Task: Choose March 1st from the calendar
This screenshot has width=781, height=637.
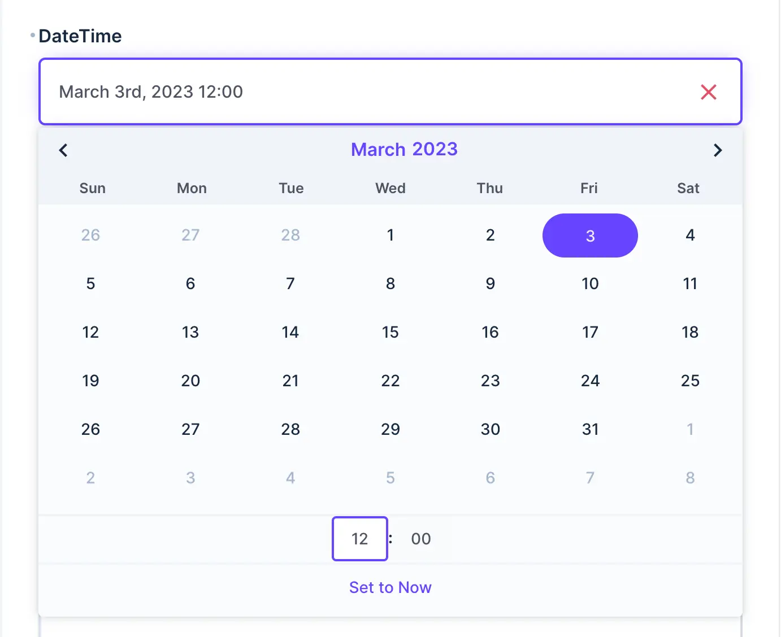Action: click(390, 235)
